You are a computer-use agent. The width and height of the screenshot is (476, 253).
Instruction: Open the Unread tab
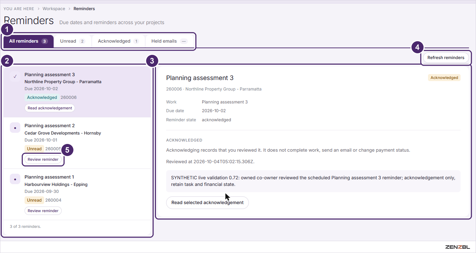point(73,41)
